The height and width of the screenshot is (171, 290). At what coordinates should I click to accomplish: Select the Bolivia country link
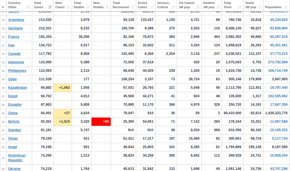(x=14, y=122)
